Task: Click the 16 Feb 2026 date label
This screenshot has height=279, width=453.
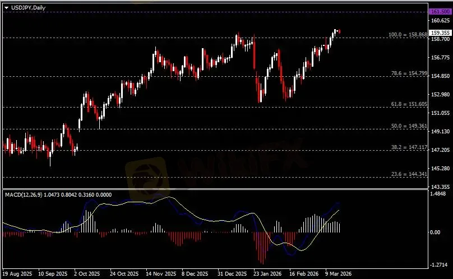Action: (304, 273)
